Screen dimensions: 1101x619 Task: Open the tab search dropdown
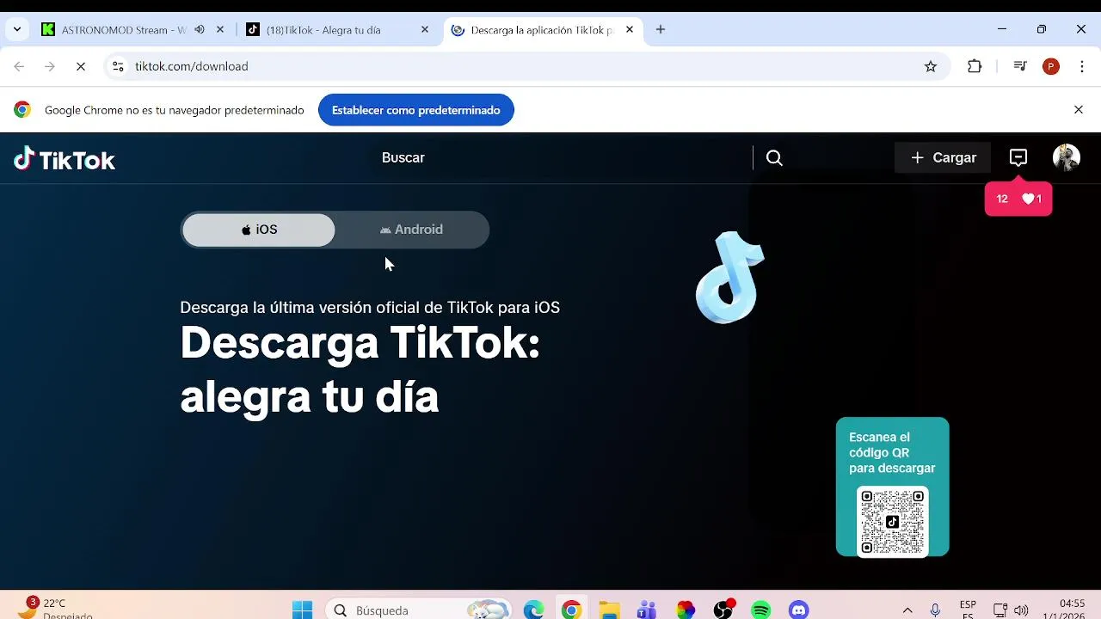[16, 29]
